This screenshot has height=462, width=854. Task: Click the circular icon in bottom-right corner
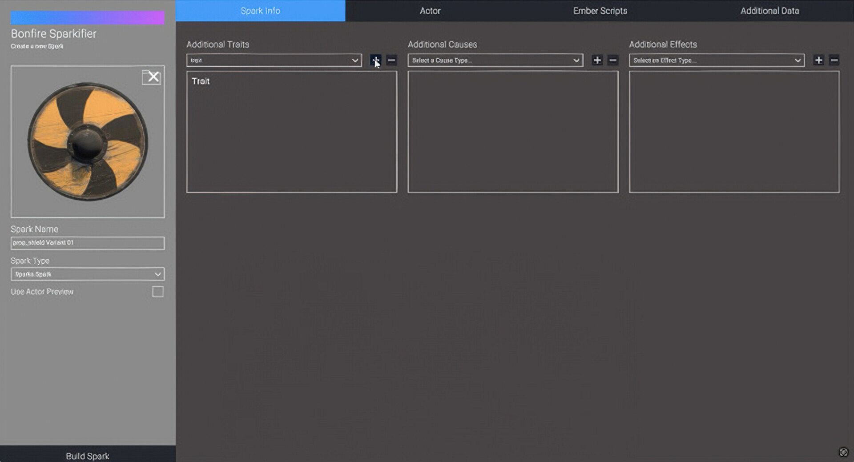point(843,452)
